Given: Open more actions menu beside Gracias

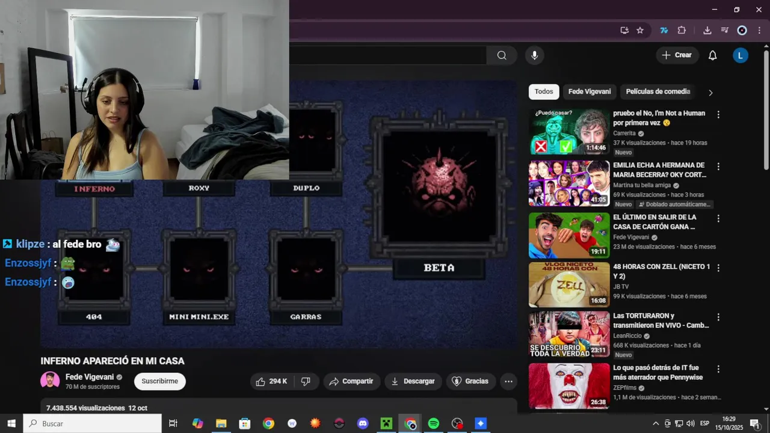Looking at the screenshot, I should pyautogui.click(x=508, y=381).
